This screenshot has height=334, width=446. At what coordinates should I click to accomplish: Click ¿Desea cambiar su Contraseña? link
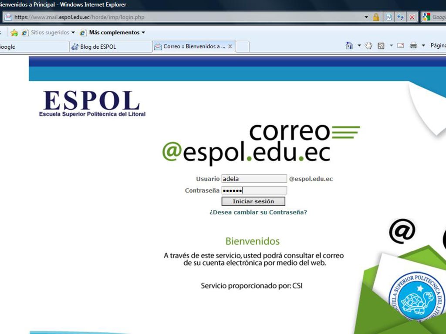(258, 212)
